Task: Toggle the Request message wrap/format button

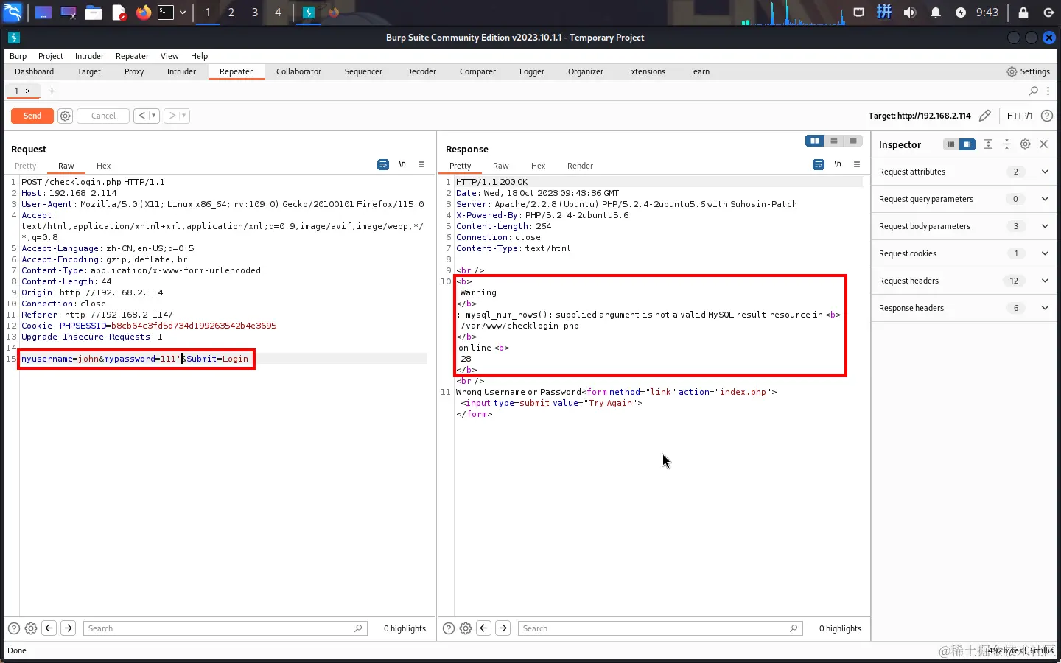Action: 383,164
